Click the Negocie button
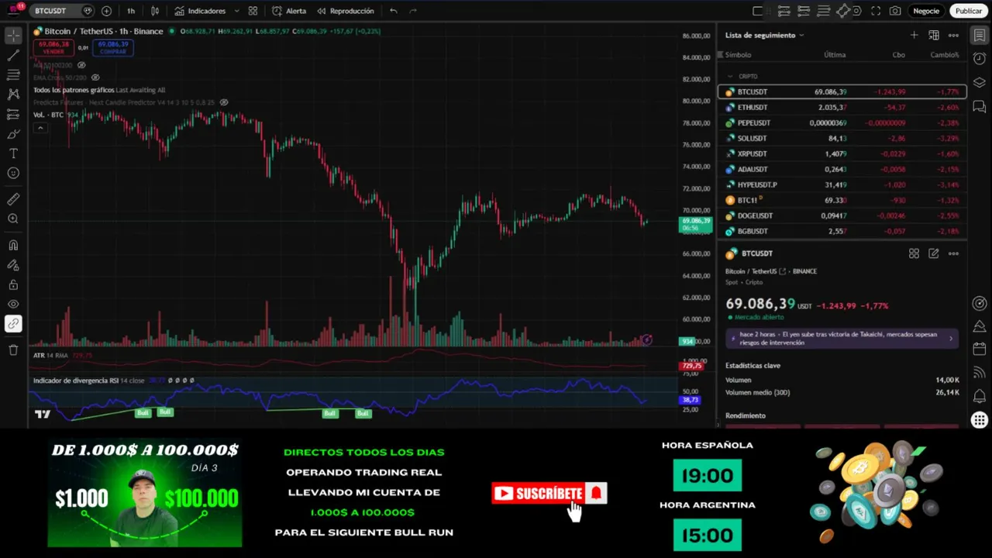 (926, 11)
